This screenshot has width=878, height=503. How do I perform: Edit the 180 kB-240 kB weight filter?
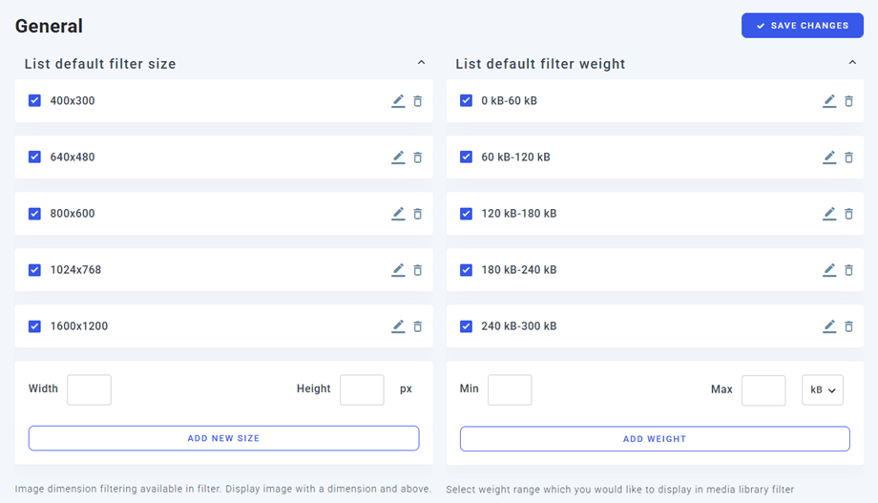coord(829,270)
